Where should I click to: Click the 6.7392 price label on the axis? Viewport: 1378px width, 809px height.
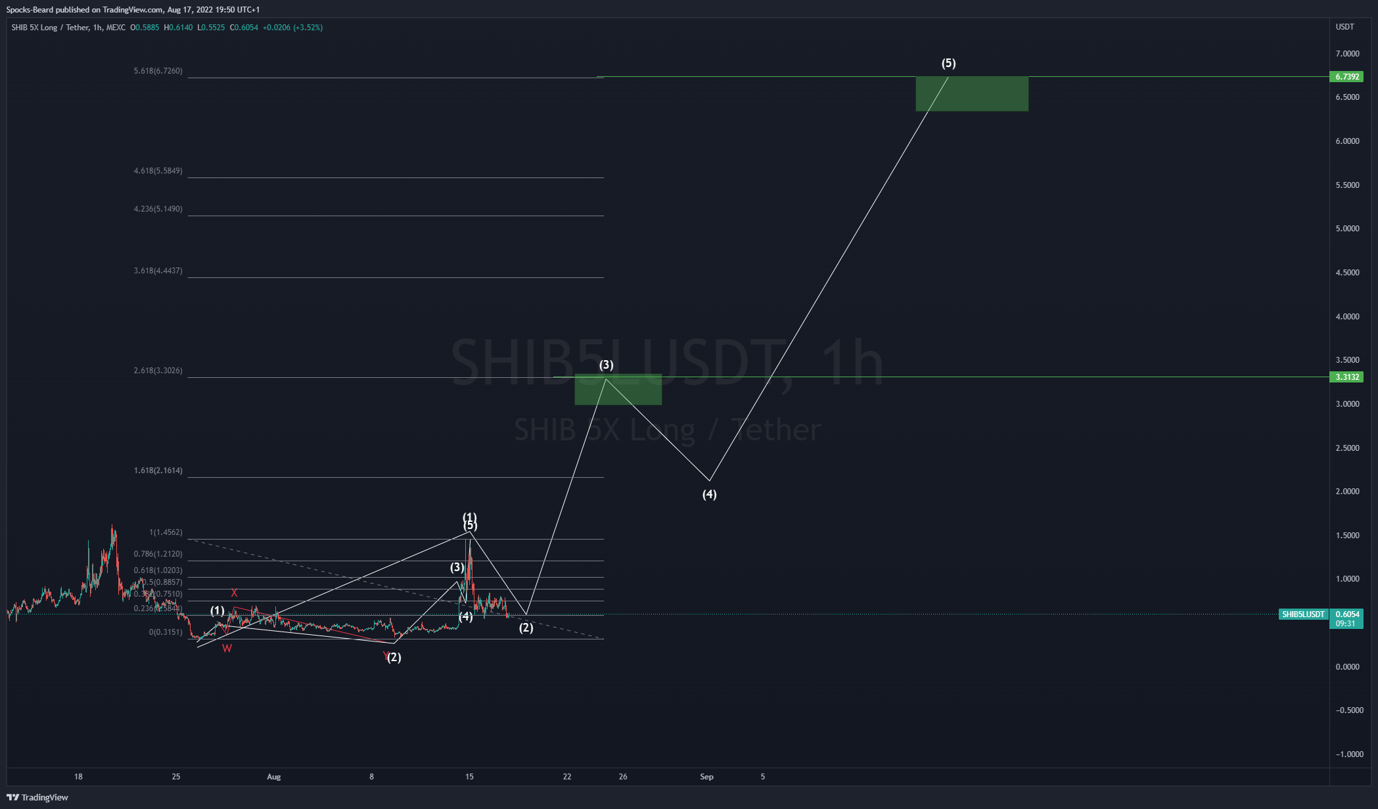pyautogui.click(x=1346, y=77)
